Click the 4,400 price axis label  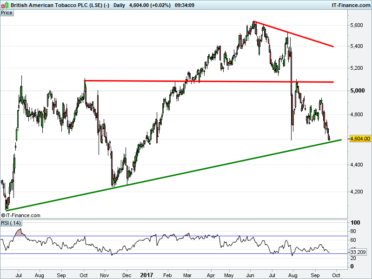357,165
